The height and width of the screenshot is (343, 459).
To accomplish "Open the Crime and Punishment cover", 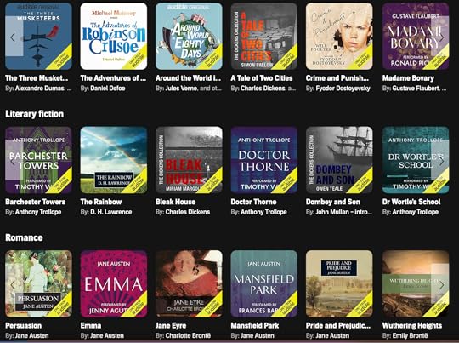I will click(x=339, y=37).
